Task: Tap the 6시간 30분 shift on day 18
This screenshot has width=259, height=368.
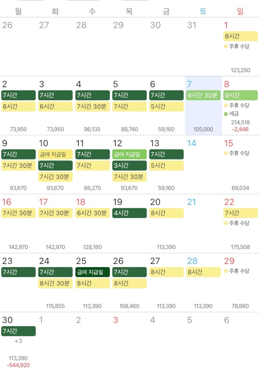Action: 92,213
